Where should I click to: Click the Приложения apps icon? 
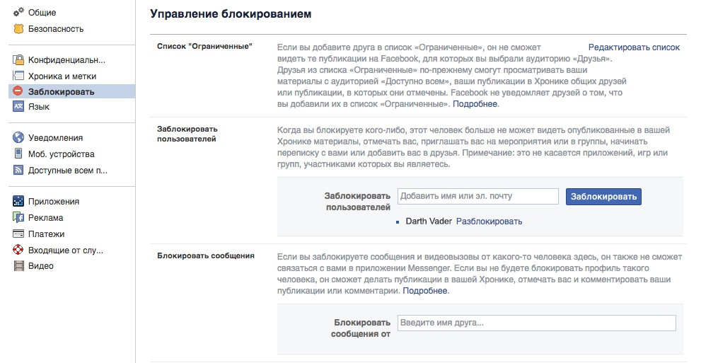19,202
